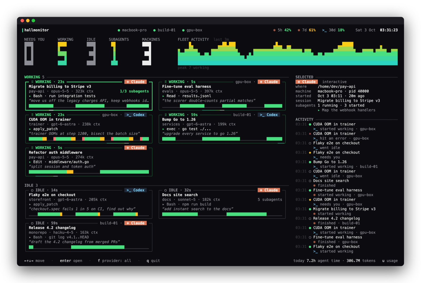Click the build-01 machine status indicator
Image resolution: width=421 pixels, height=283 pixels.
(x=164, y=30)
